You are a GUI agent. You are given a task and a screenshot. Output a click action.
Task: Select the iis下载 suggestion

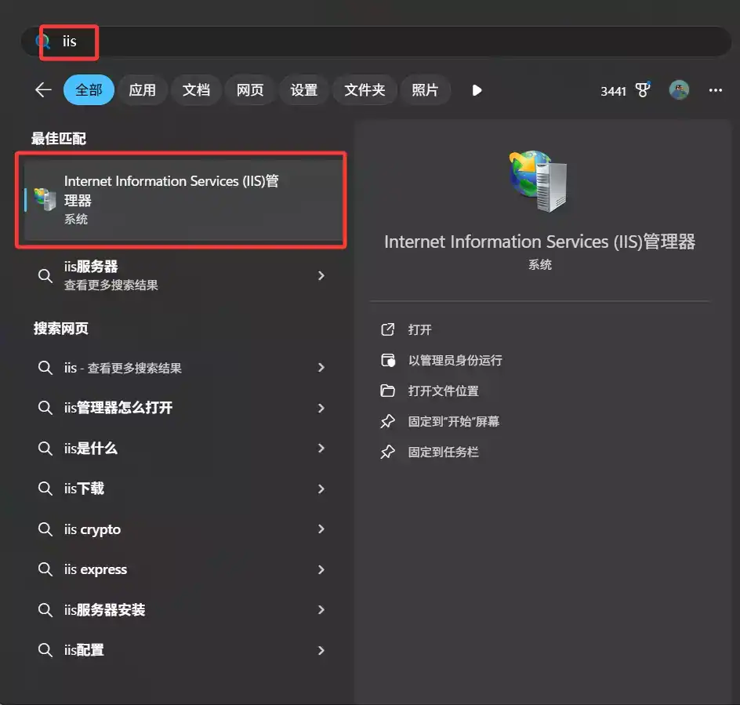click(183, 489)
